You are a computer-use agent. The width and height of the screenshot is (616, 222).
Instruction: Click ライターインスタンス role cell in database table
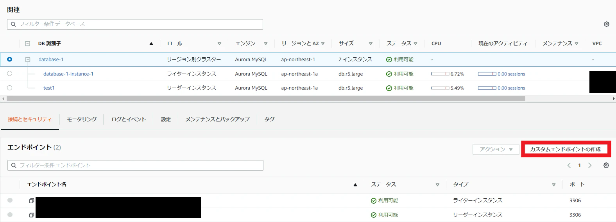(x=192, y=74)
